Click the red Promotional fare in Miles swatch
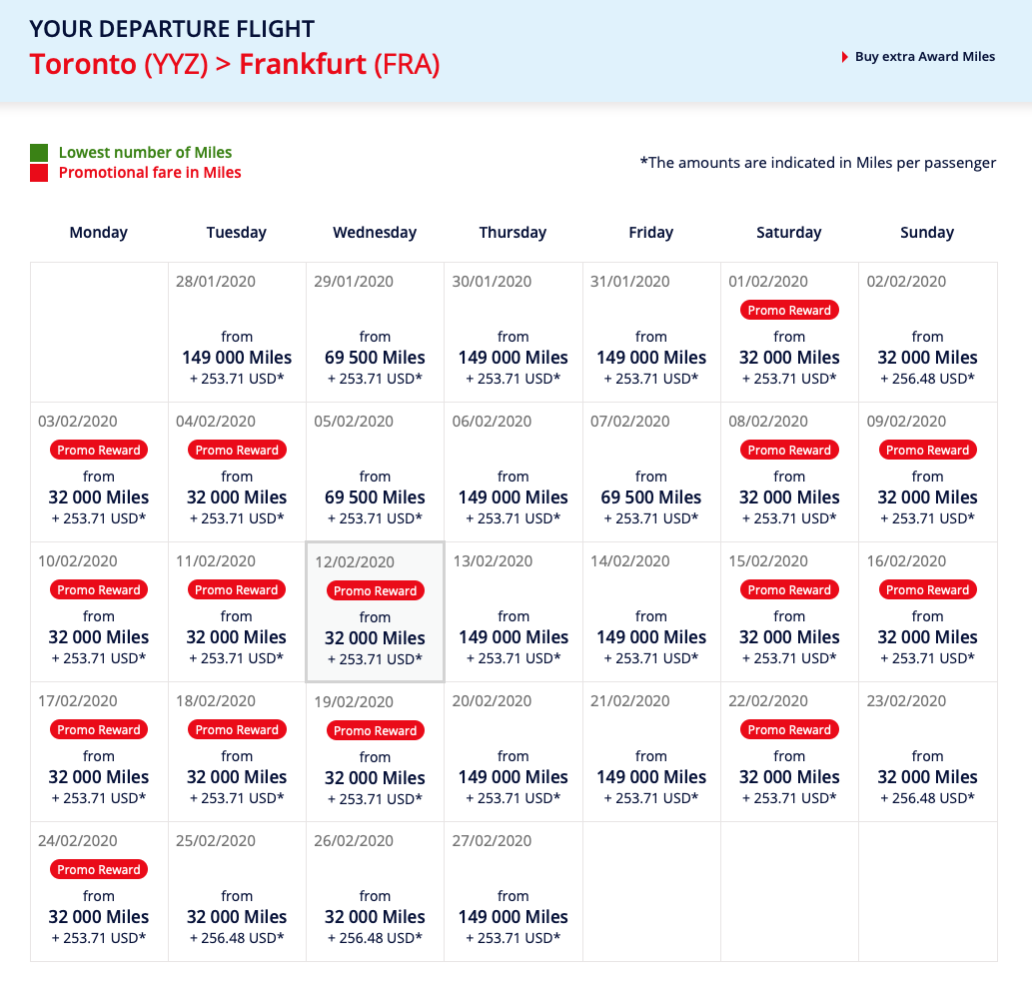This screenshot has height=990, width=1032. 37,172
